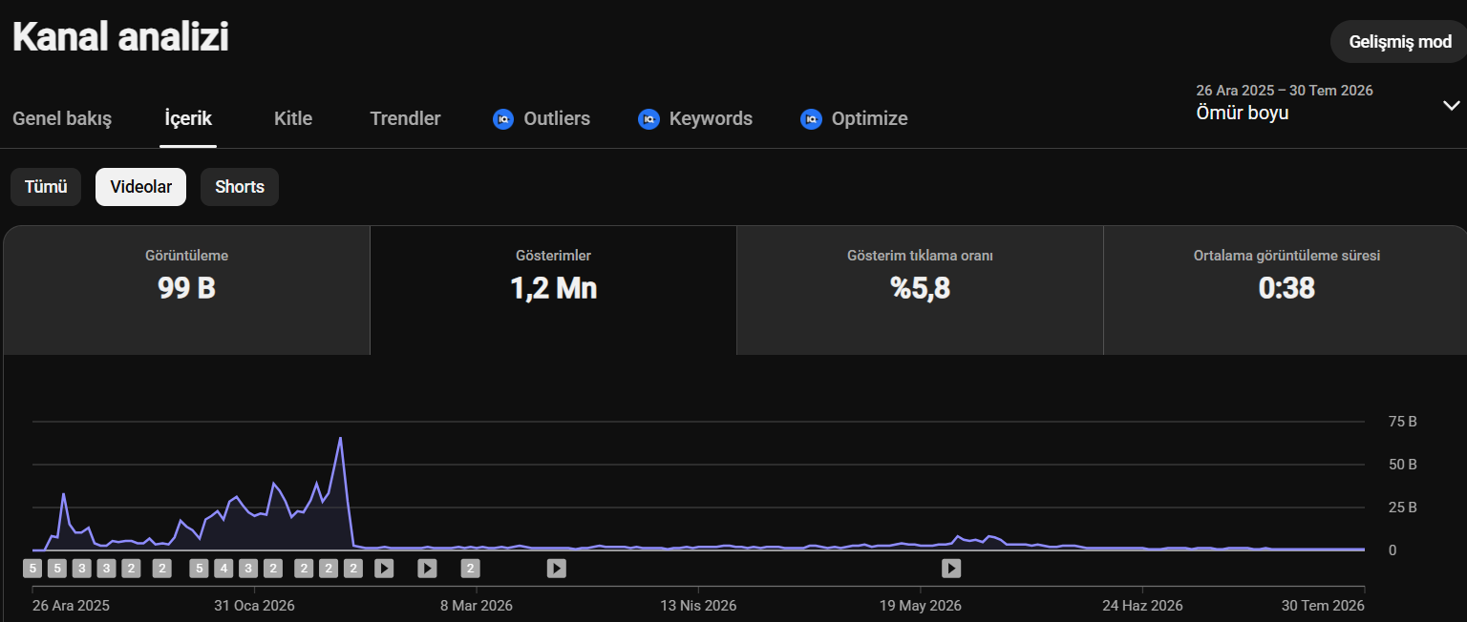This screenshot has height=622, width=1467.
Task: Select the İçerik tab
Action: pyautogui.click(x=188, y=118)
